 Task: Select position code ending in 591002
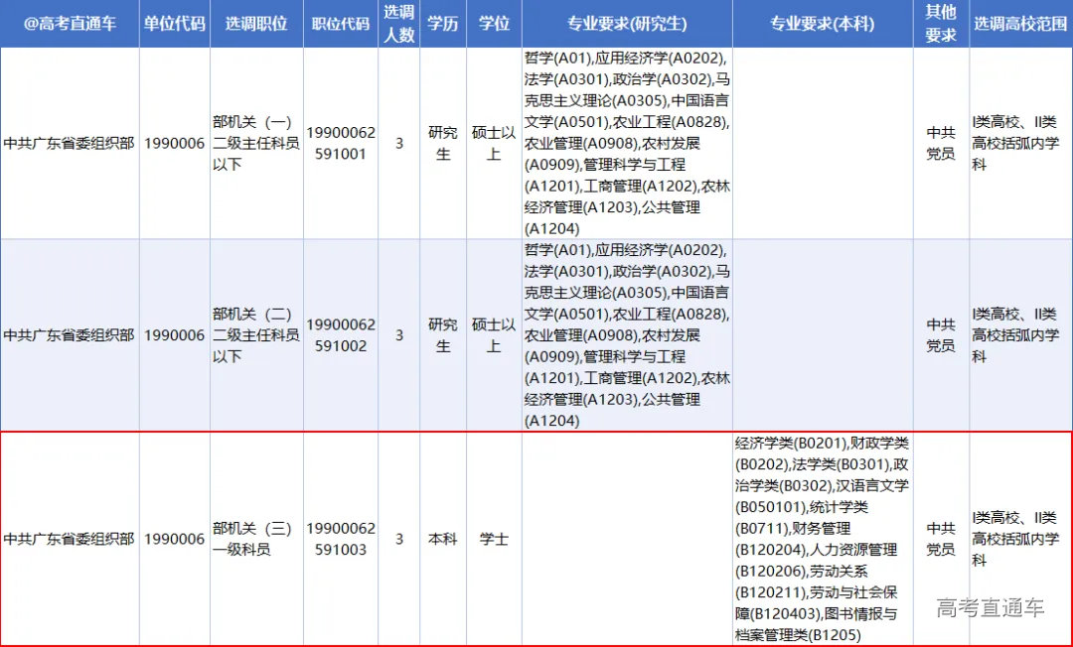(340, 335)
